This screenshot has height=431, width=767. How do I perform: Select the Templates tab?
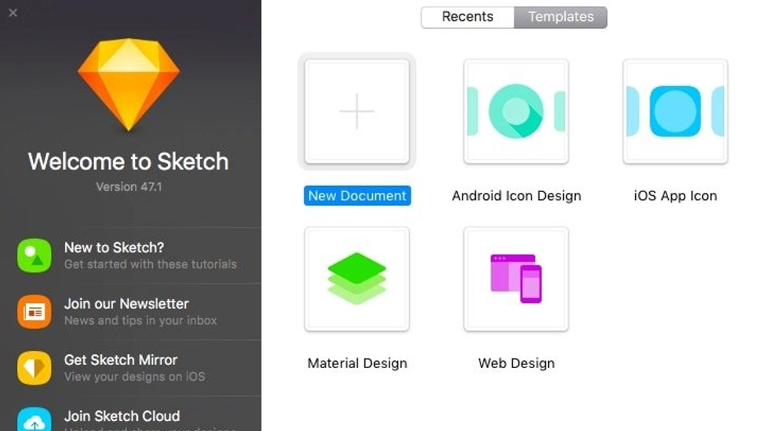pyautogui.click(x=561, y=17)
